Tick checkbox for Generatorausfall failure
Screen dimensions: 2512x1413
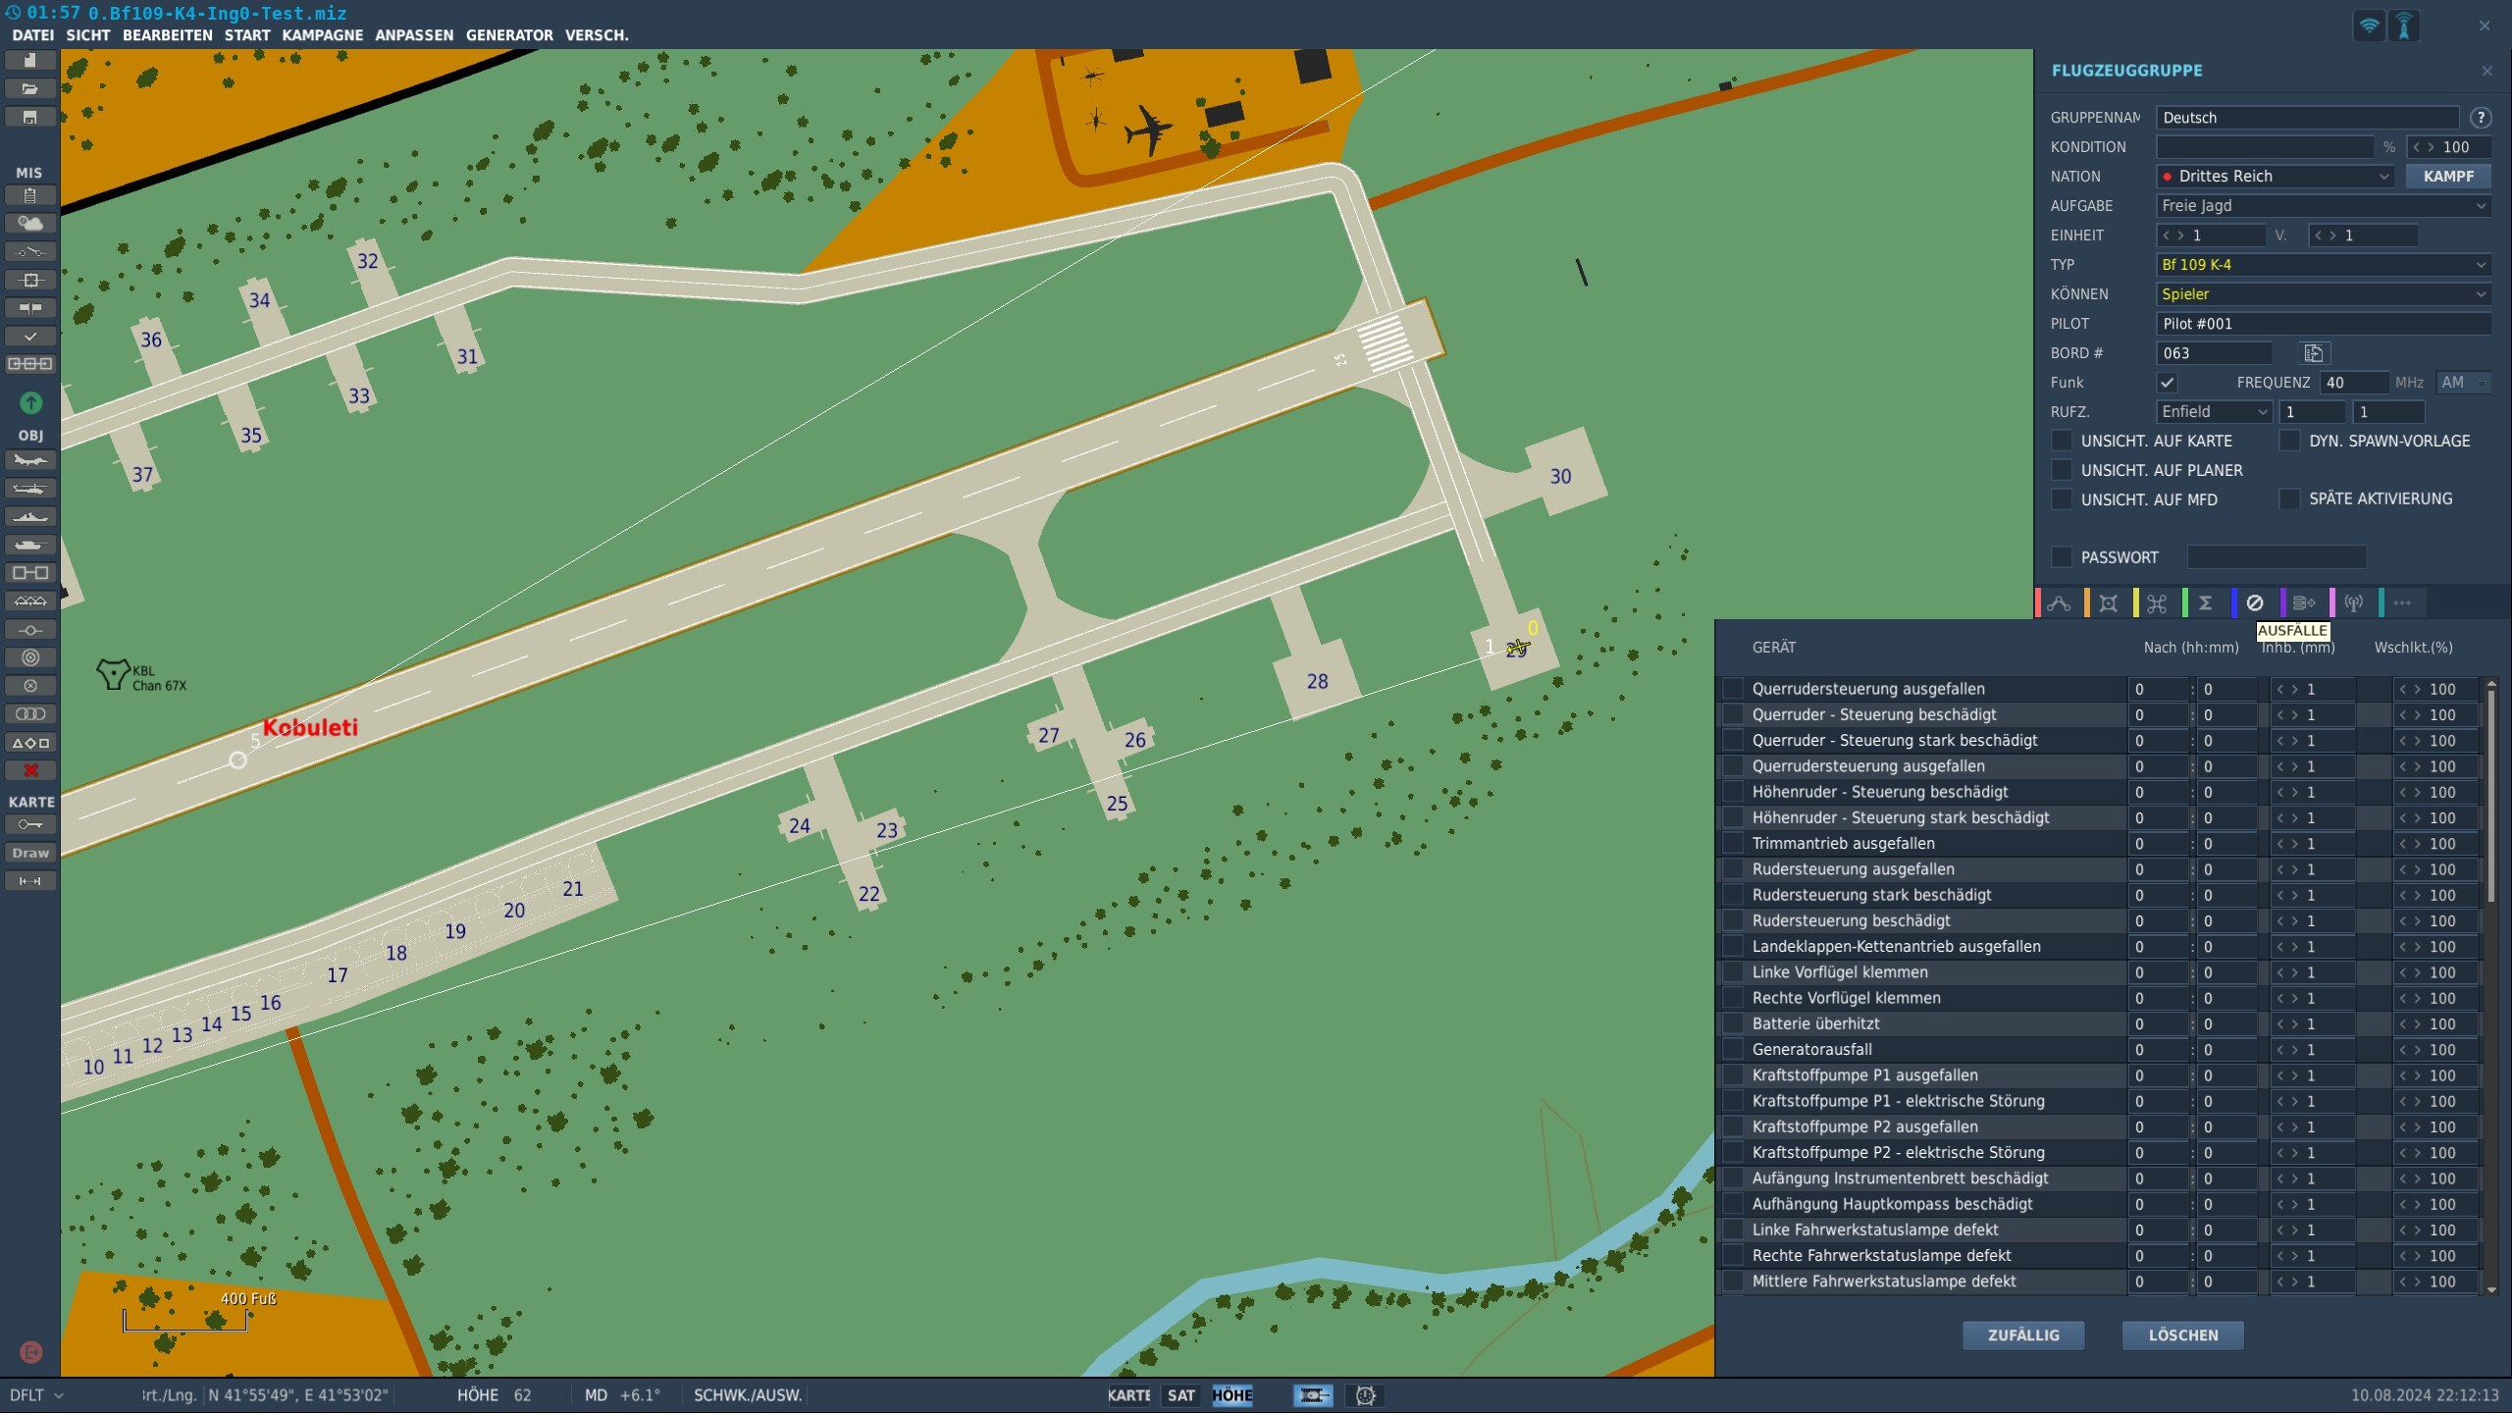[1734, 1050]
